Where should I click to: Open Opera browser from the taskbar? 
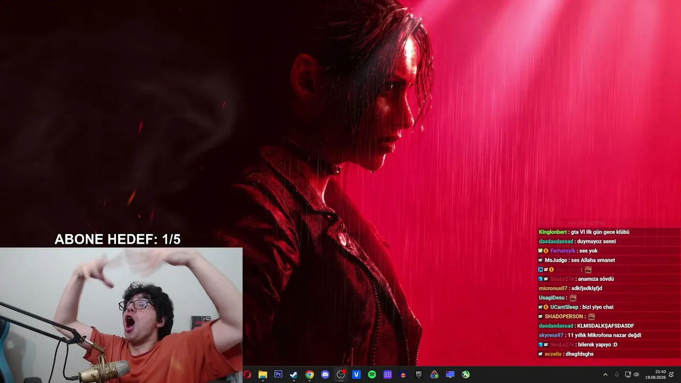pyautogui.click(x=247, y=374)
